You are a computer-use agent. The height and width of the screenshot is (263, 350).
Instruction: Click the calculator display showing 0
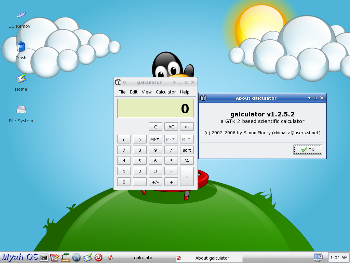156,109
